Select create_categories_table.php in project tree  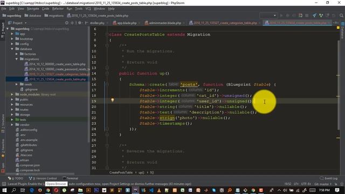(57, 74)
